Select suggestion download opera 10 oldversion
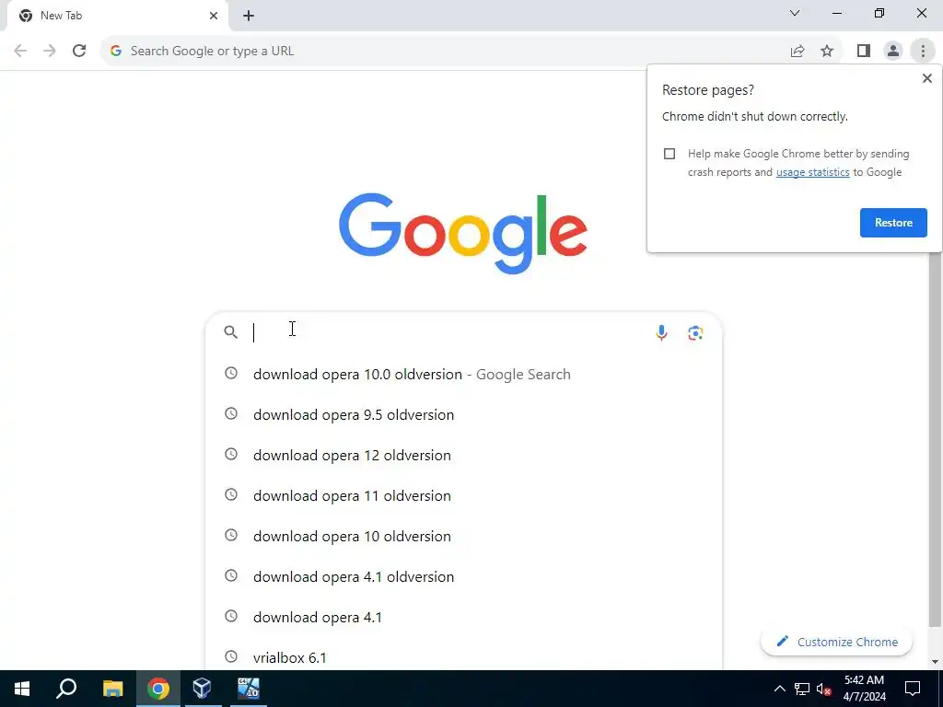Viewport: 943px width, 707px height. (x=463, y=537)
